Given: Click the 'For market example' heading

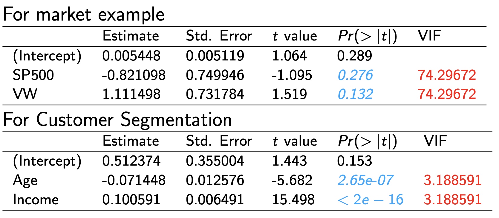Looking at the screenshot, I should pyautogui.click(x=84, y=14).
